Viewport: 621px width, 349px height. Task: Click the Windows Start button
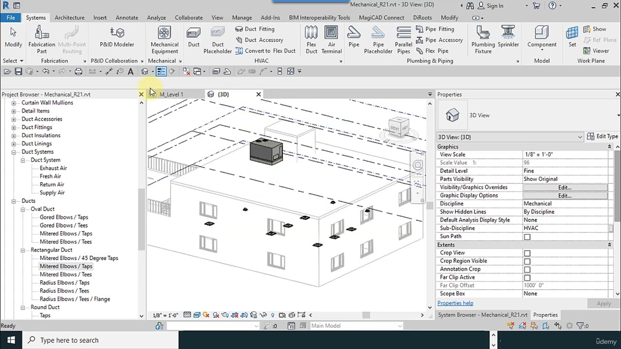click(x=11, y=340)
